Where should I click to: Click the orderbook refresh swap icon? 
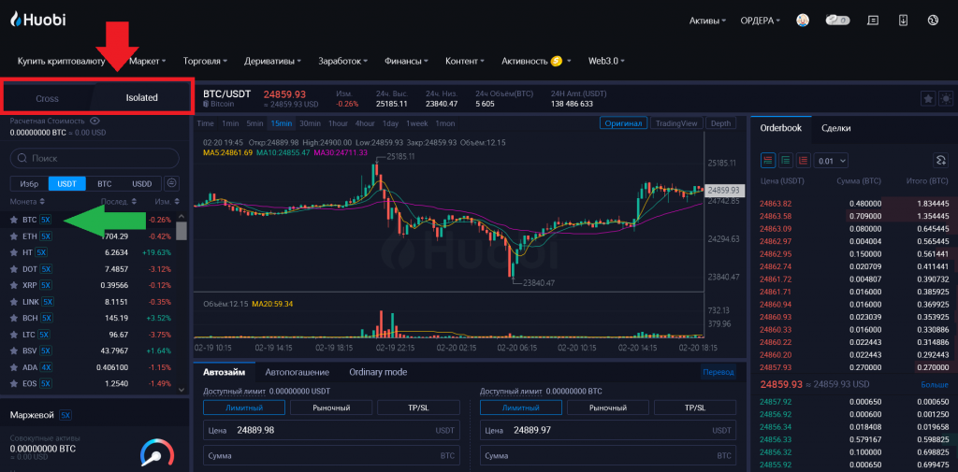tap(941, 161)
